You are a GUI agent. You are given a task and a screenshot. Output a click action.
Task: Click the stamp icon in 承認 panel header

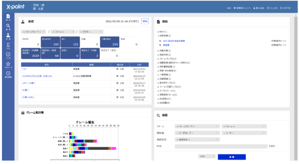point(23,22)
